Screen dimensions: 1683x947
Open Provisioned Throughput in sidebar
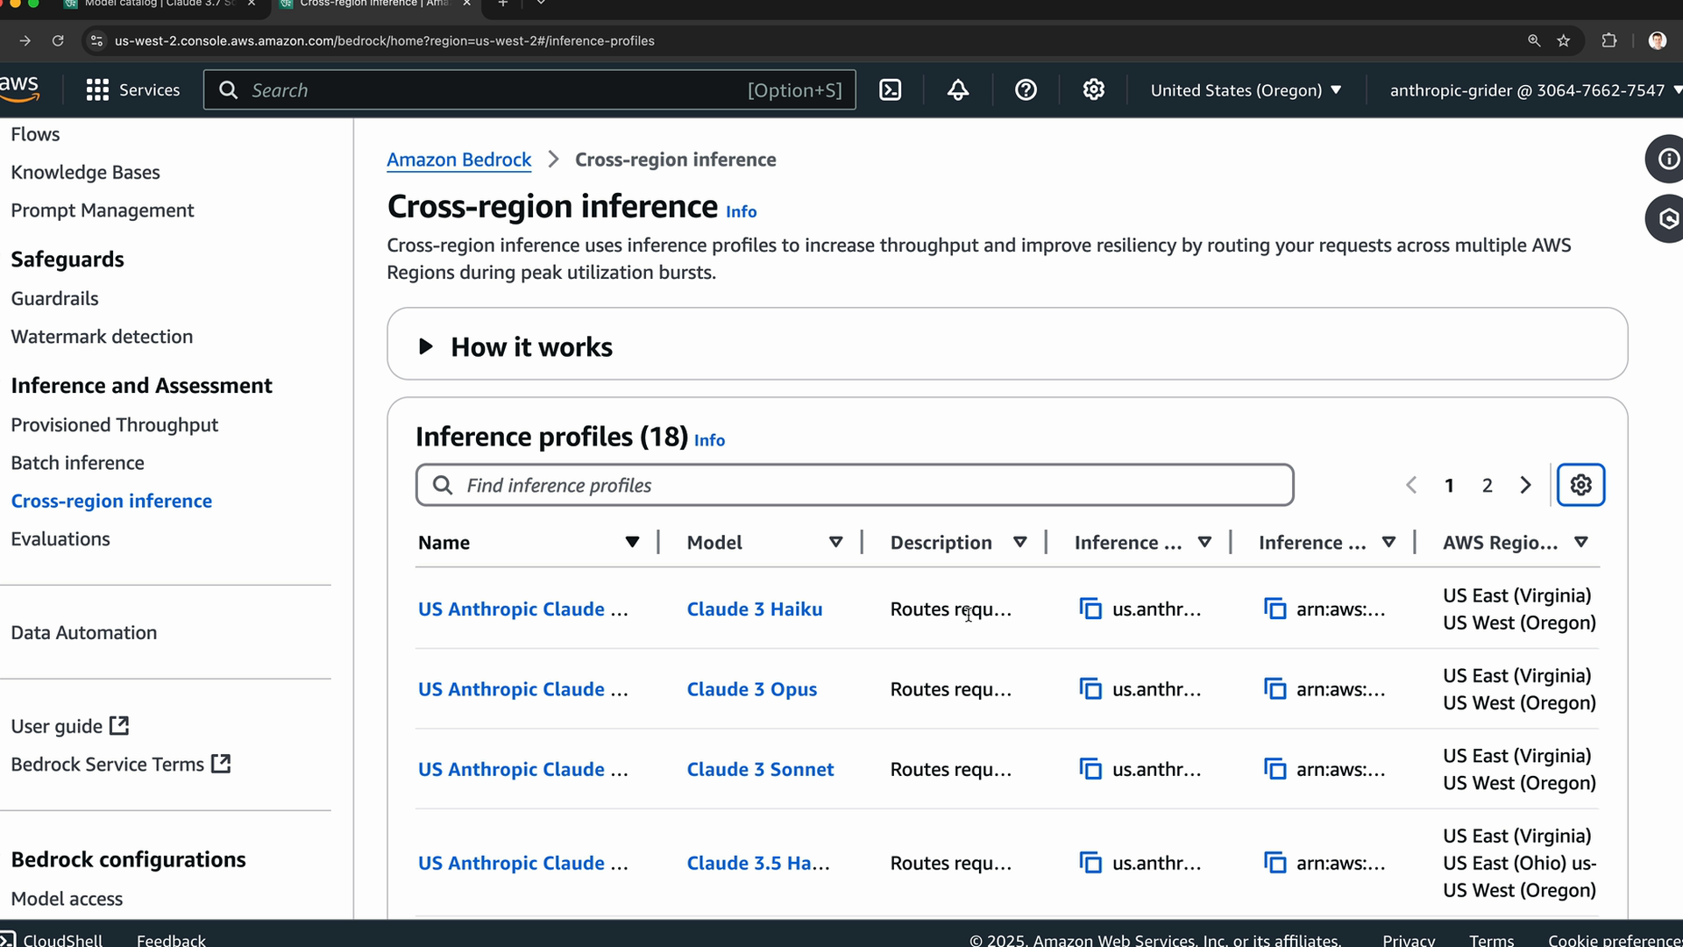114,424
